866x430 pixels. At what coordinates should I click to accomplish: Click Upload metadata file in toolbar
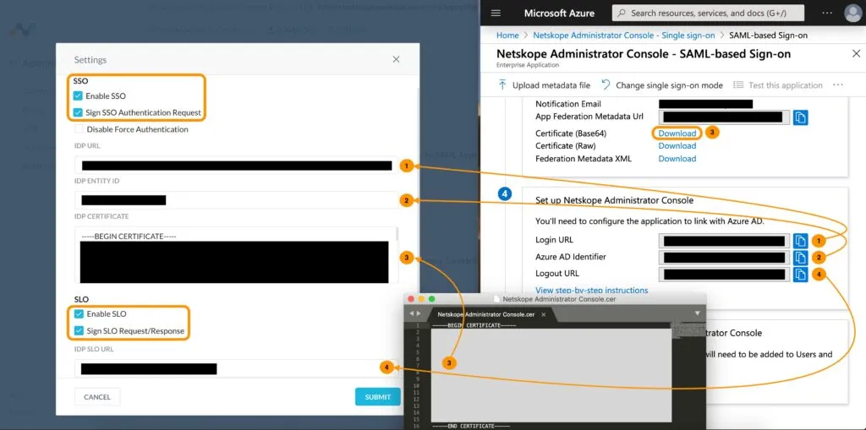click(544, 85)
